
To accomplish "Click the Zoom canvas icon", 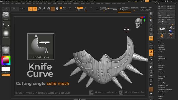I will [151, 25].
